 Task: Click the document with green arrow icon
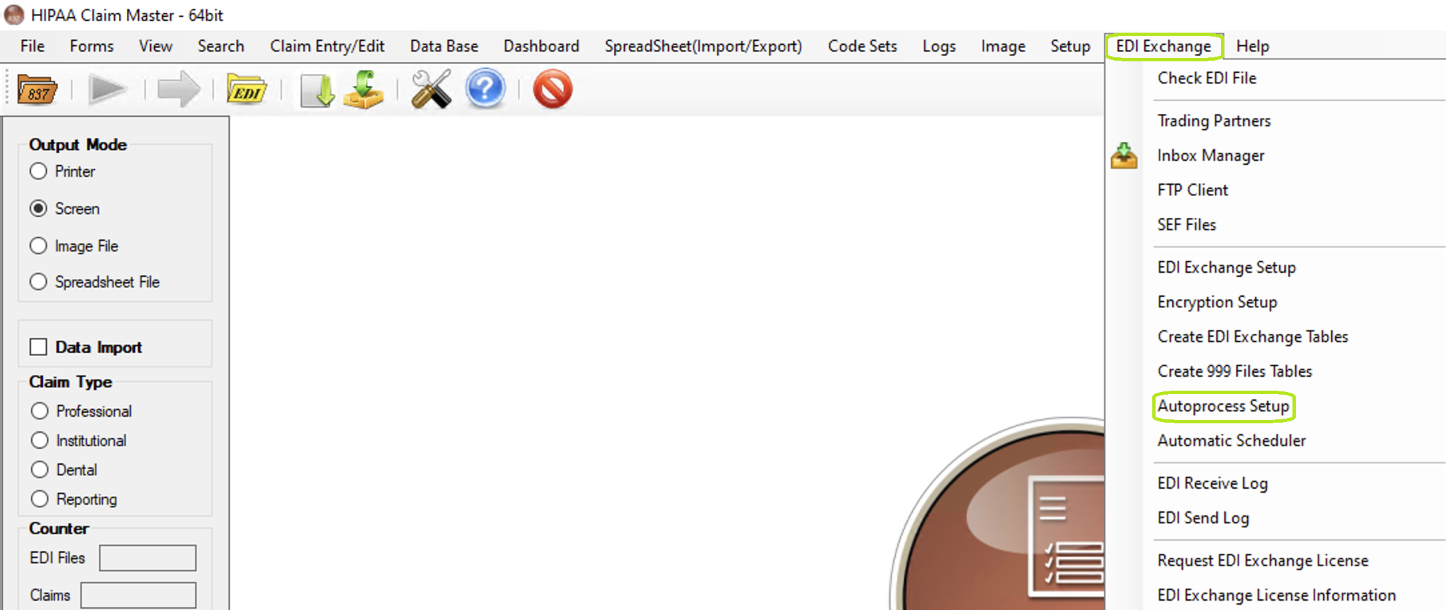point(317,89)
